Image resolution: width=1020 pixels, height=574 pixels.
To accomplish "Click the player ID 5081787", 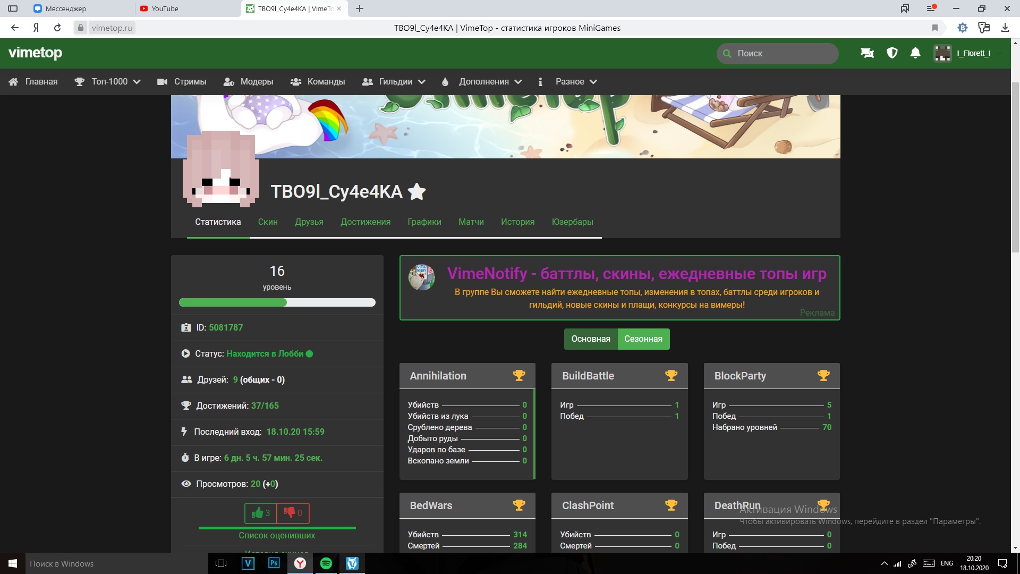I will (x=226, y=327).
